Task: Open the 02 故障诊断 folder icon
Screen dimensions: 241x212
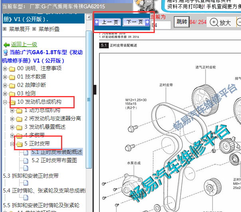Action: (12, 86)
